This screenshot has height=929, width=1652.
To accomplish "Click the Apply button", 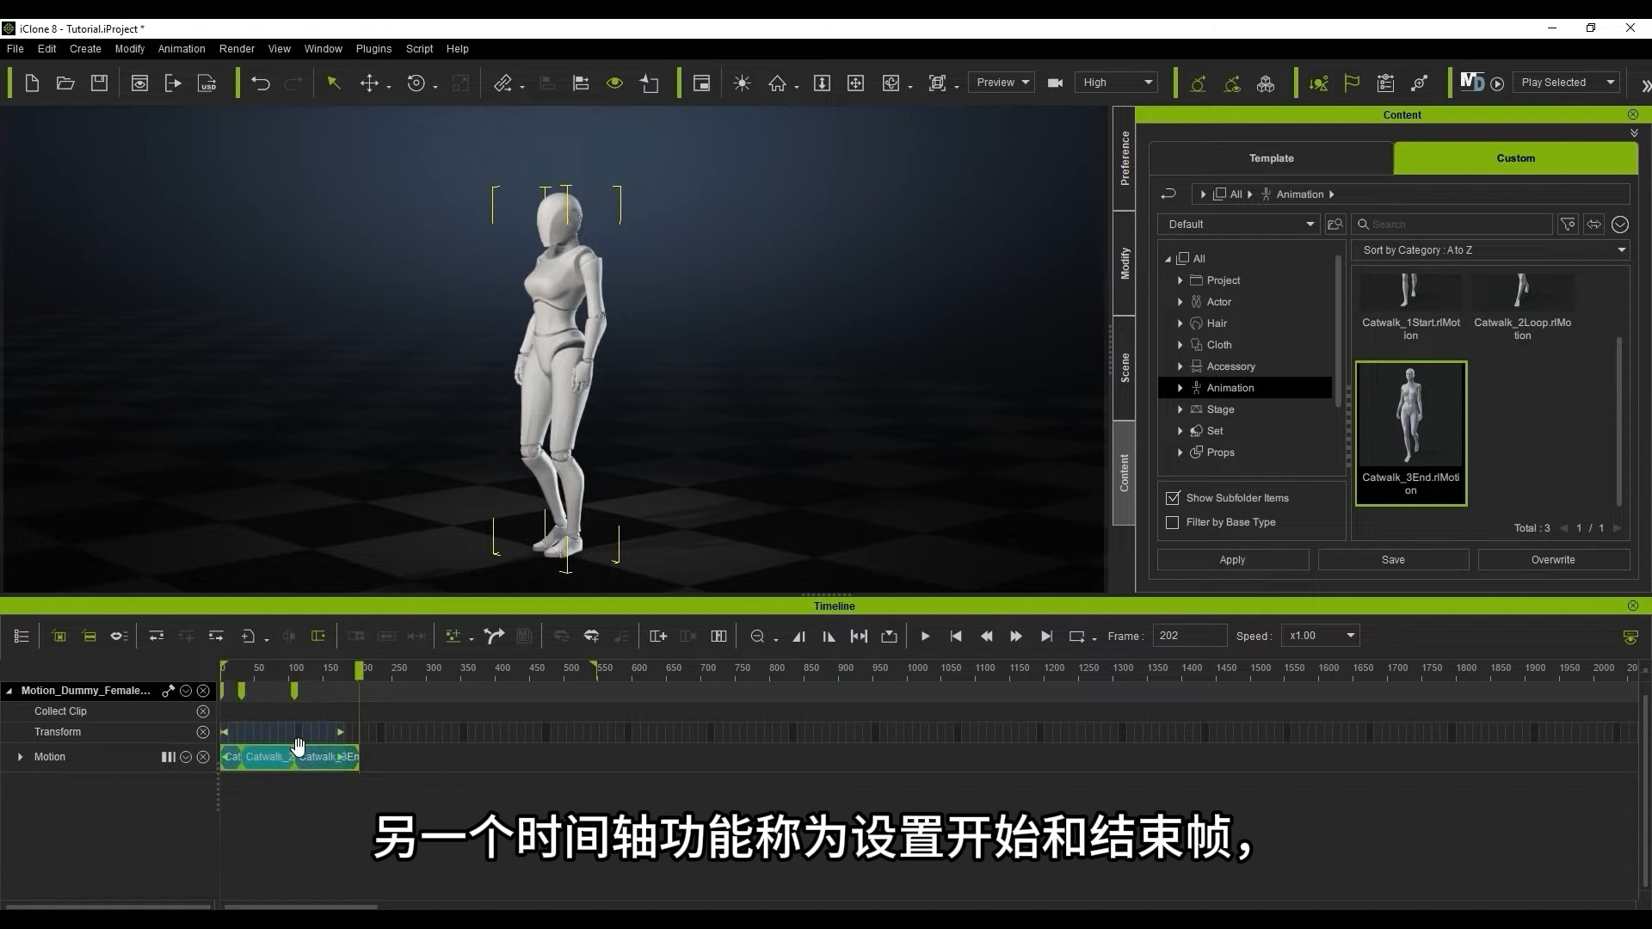I will click(x=1232, y=560).
